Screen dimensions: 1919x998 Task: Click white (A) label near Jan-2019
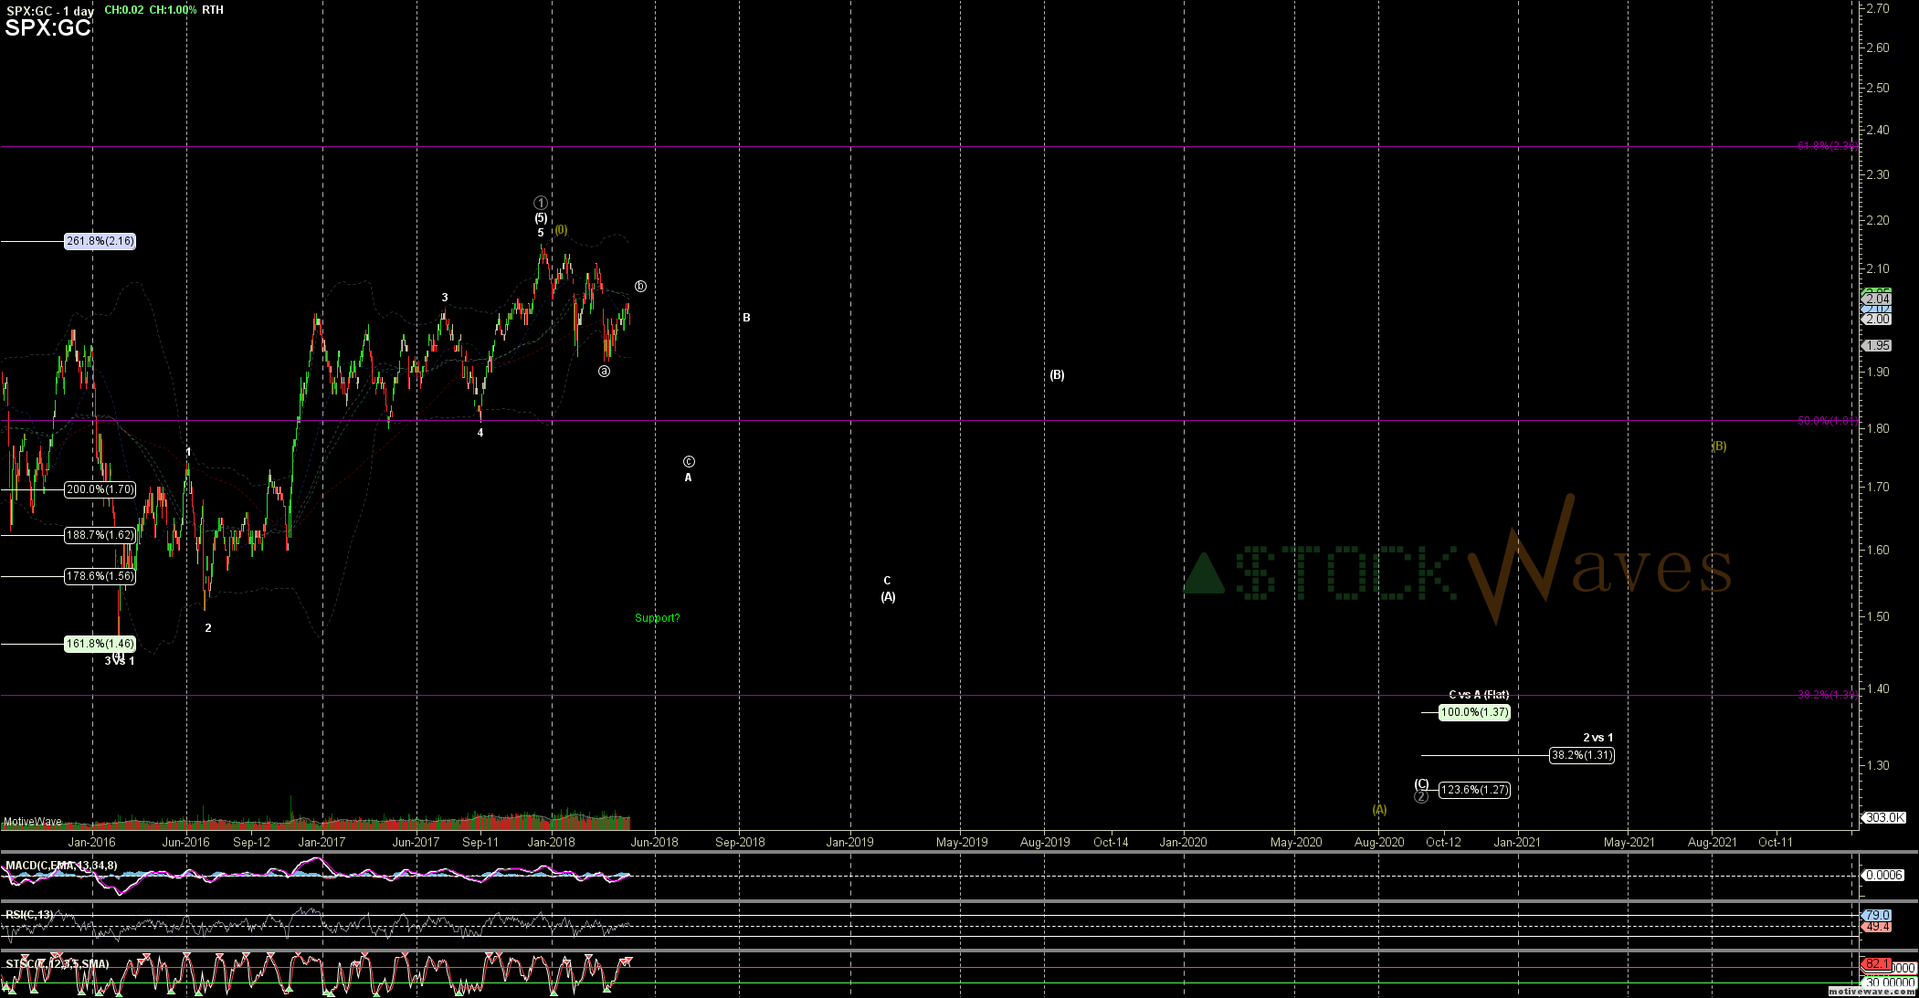point(888,597)
